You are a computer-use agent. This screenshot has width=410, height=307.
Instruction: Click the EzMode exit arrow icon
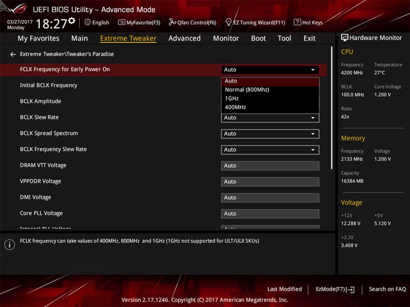coord(351,289)
